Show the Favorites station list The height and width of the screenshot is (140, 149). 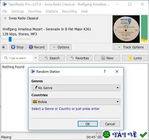click(x=79, y=58)
